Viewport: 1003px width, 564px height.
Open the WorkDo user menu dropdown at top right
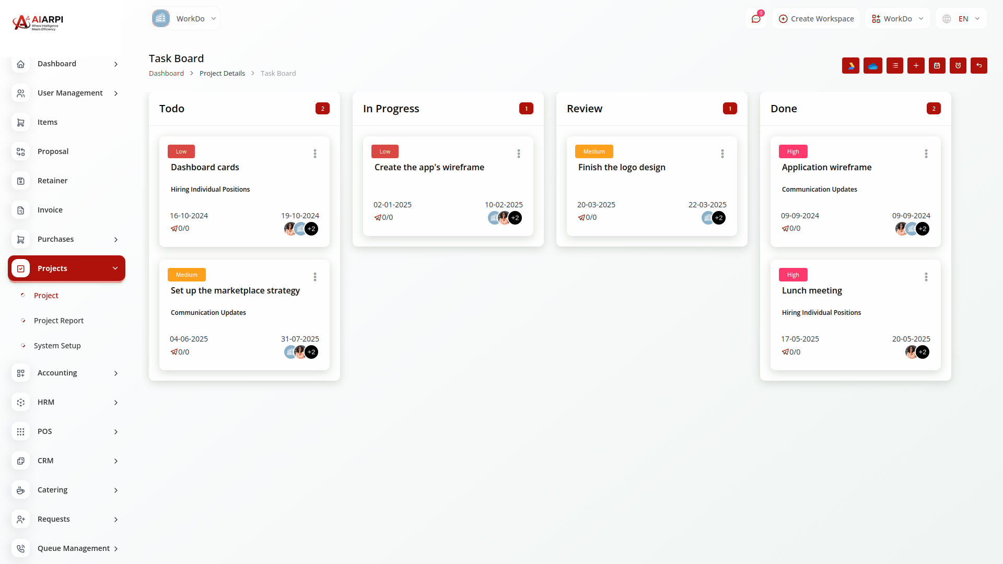897,19
